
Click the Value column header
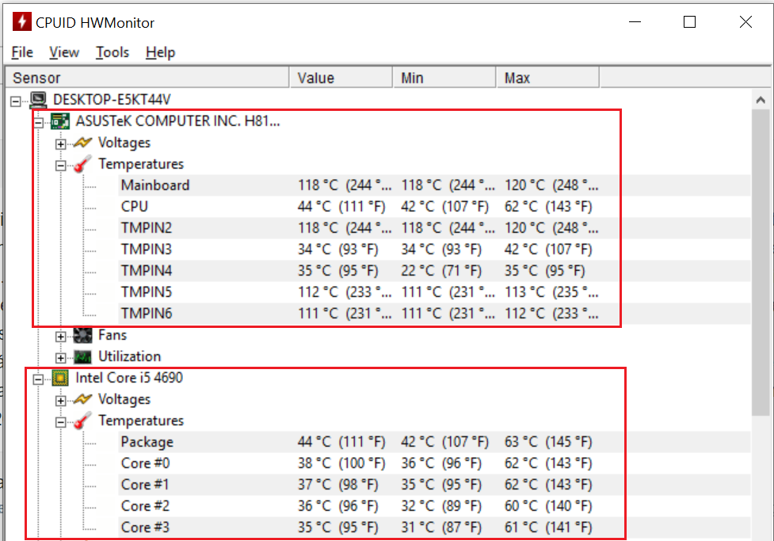[x=341, y=78]
